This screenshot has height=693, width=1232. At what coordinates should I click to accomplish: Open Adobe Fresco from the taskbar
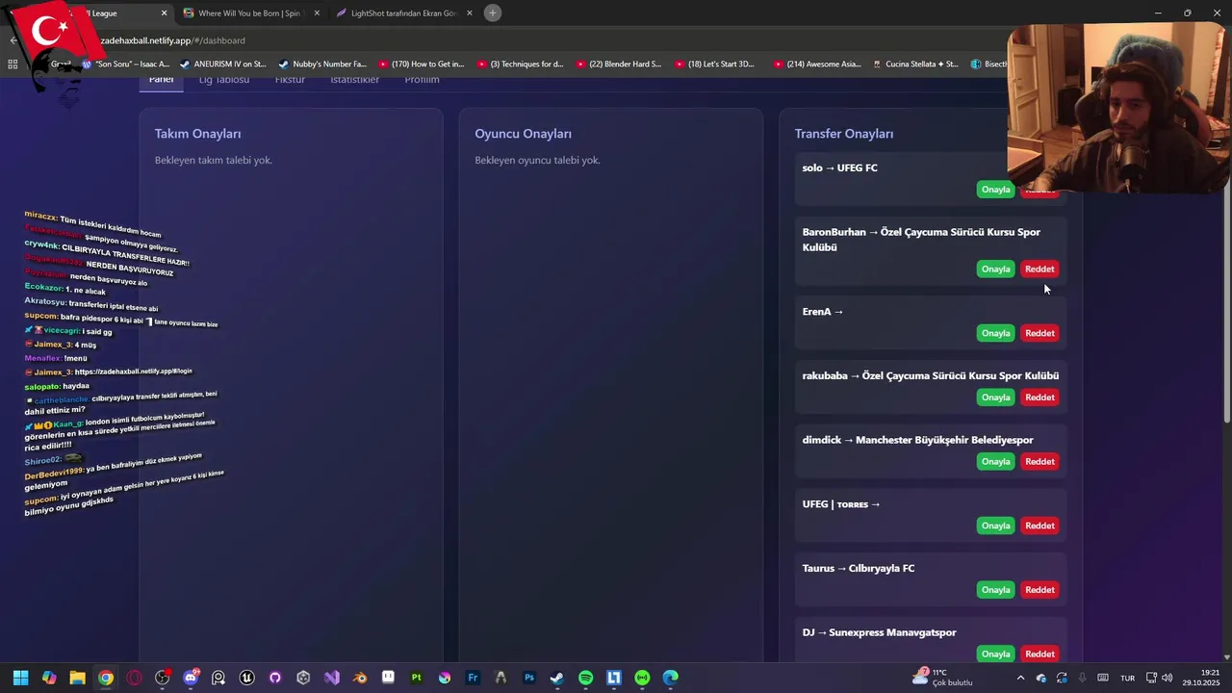tap(473, 678)
